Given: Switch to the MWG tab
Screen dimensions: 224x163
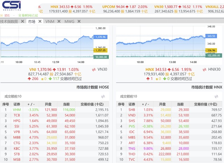Looking at the screenshot, I should click(69, 22).
